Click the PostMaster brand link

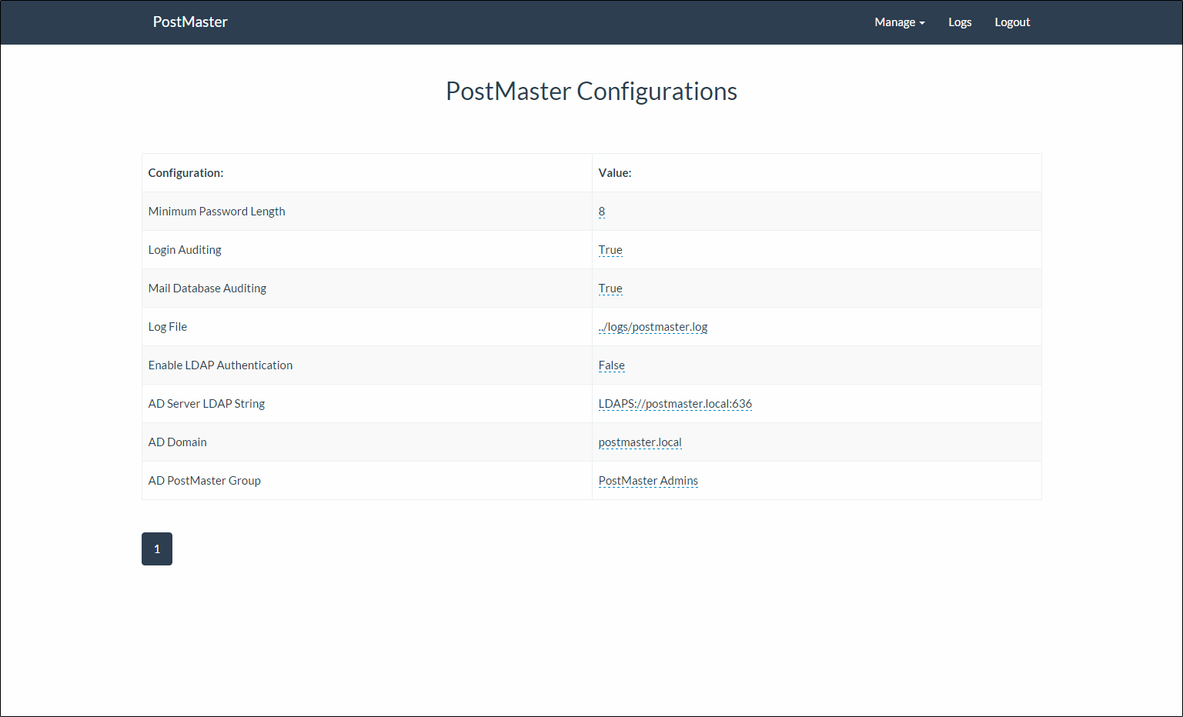pyautogui.click(x=190, y=22)
